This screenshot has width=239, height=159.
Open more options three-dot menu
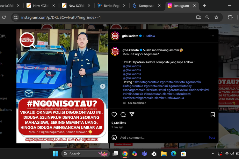click(212, 36)
